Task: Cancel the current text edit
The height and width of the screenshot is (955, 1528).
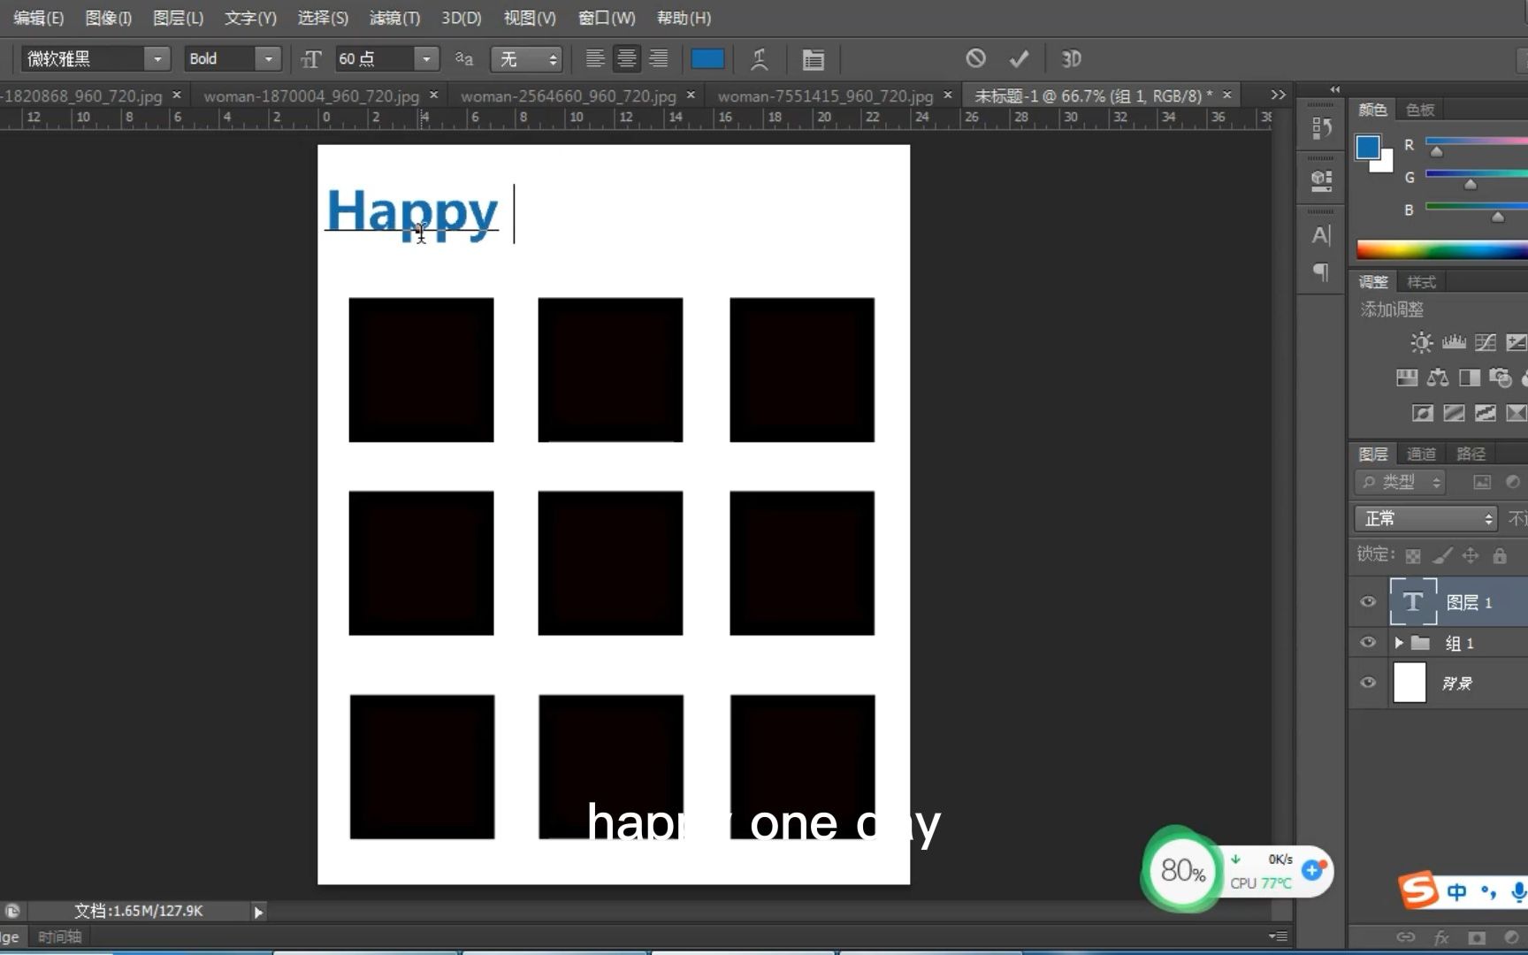Action: coord(975,58)
